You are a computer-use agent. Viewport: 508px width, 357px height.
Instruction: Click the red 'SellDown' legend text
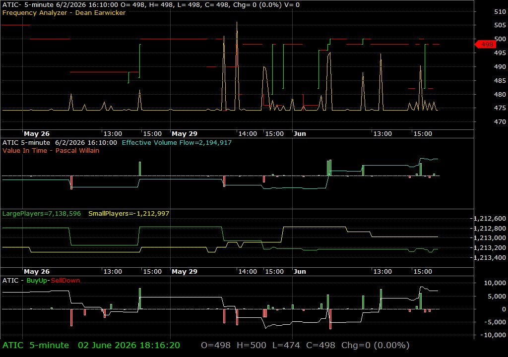click(65, 281)
